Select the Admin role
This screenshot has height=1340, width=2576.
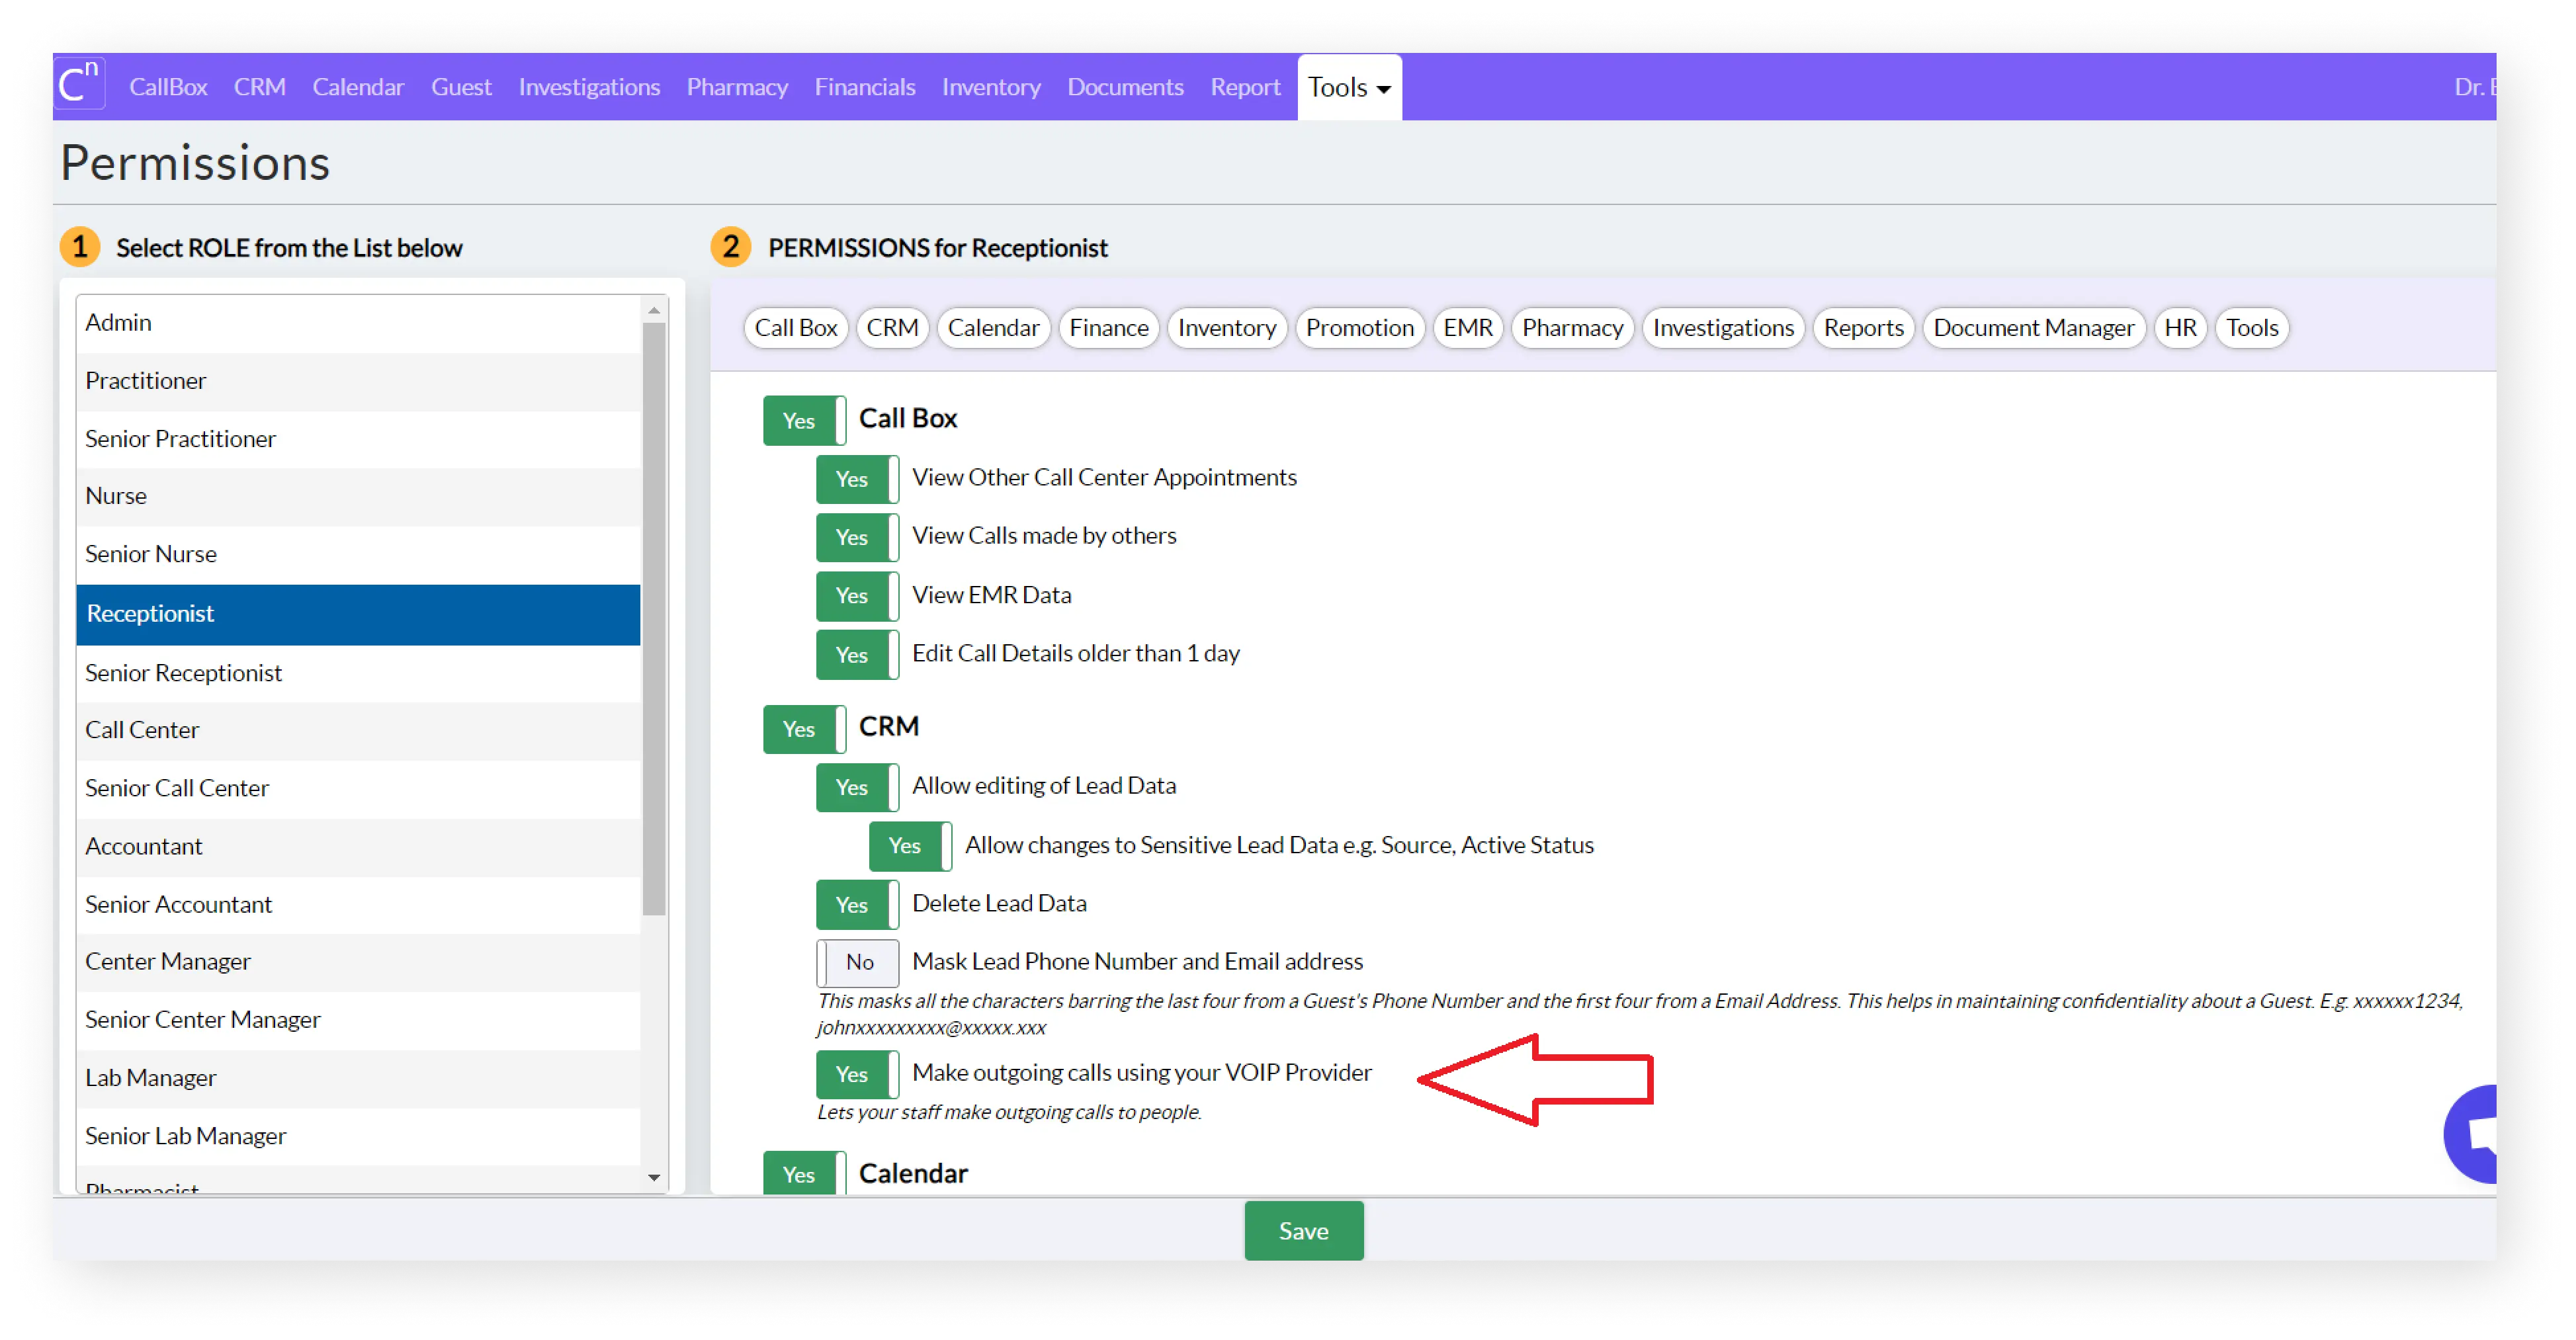358,323
